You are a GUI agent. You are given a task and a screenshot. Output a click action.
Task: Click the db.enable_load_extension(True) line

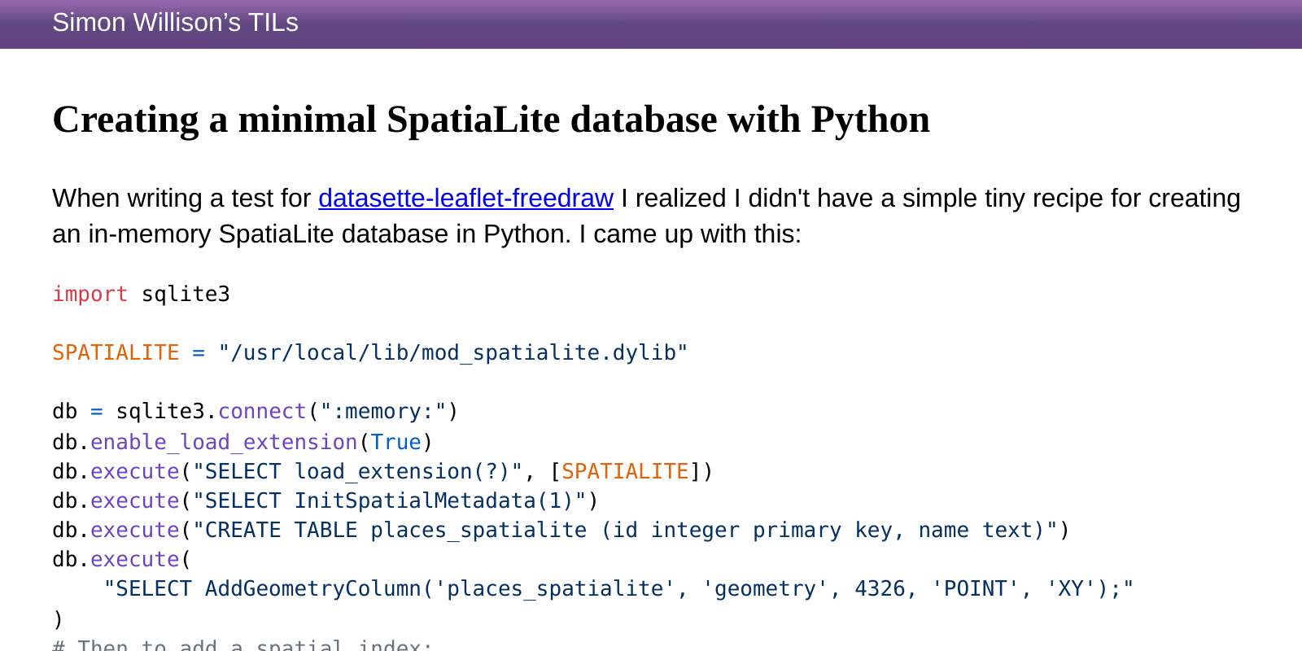[x=242, y=442]
